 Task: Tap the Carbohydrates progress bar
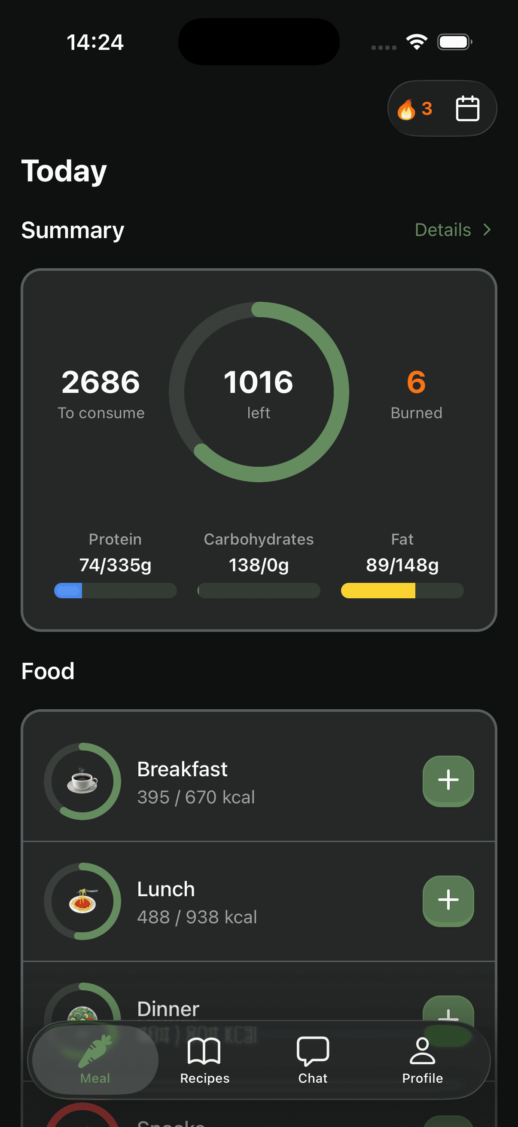[x=259, y=591]
